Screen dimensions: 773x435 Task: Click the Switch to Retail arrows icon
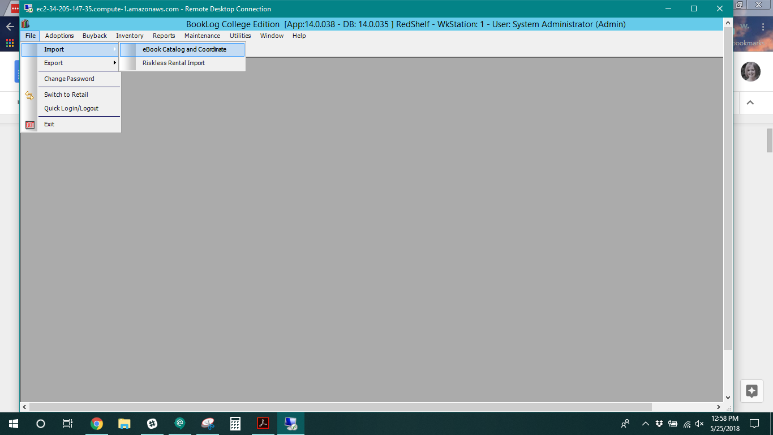[29, 95]
